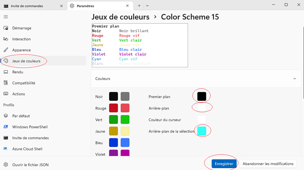The height and width of the screenshot is (170, 304).
Task: Select the Apparence brush icon
Action: click(x=6, y=50)
